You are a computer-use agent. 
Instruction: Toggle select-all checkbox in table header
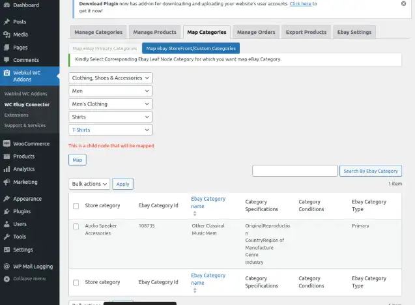[x=76, y=206]
